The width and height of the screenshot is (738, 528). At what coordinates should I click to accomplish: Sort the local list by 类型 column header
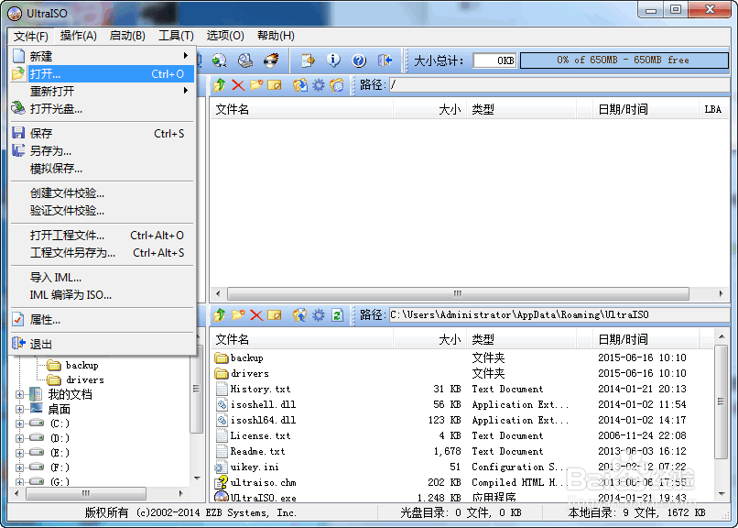coord(521,339)
